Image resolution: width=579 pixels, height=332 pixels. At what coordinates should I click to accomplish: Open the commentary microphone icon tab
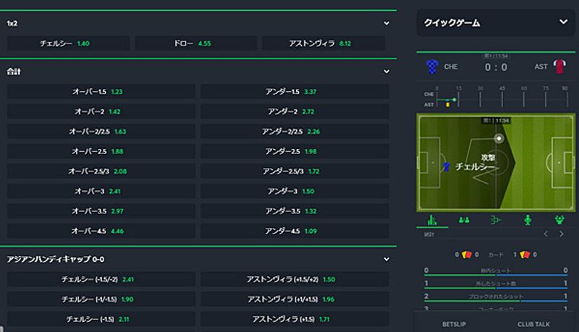[528, 220]
